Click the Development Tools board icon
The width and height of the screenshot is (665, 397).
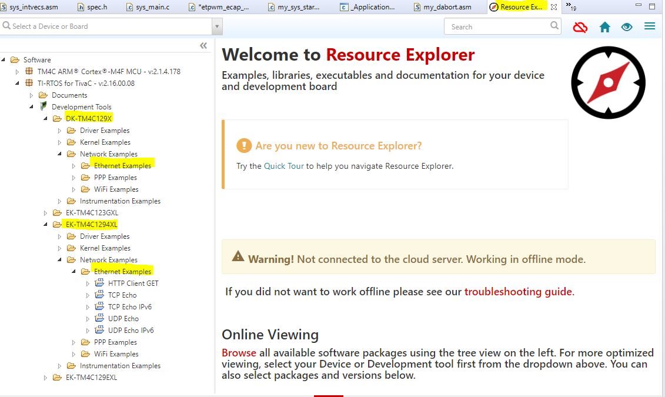click(x=44, y=106)
